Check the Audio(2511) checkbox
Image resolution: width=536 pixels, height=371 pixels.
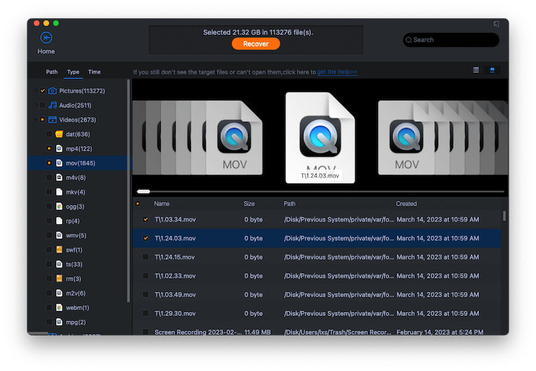click(42, 105)
